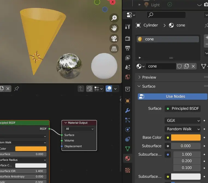Open the Material properties tab icon
Image resolution: width=208 pixels, height=183 pixels.
127,158
